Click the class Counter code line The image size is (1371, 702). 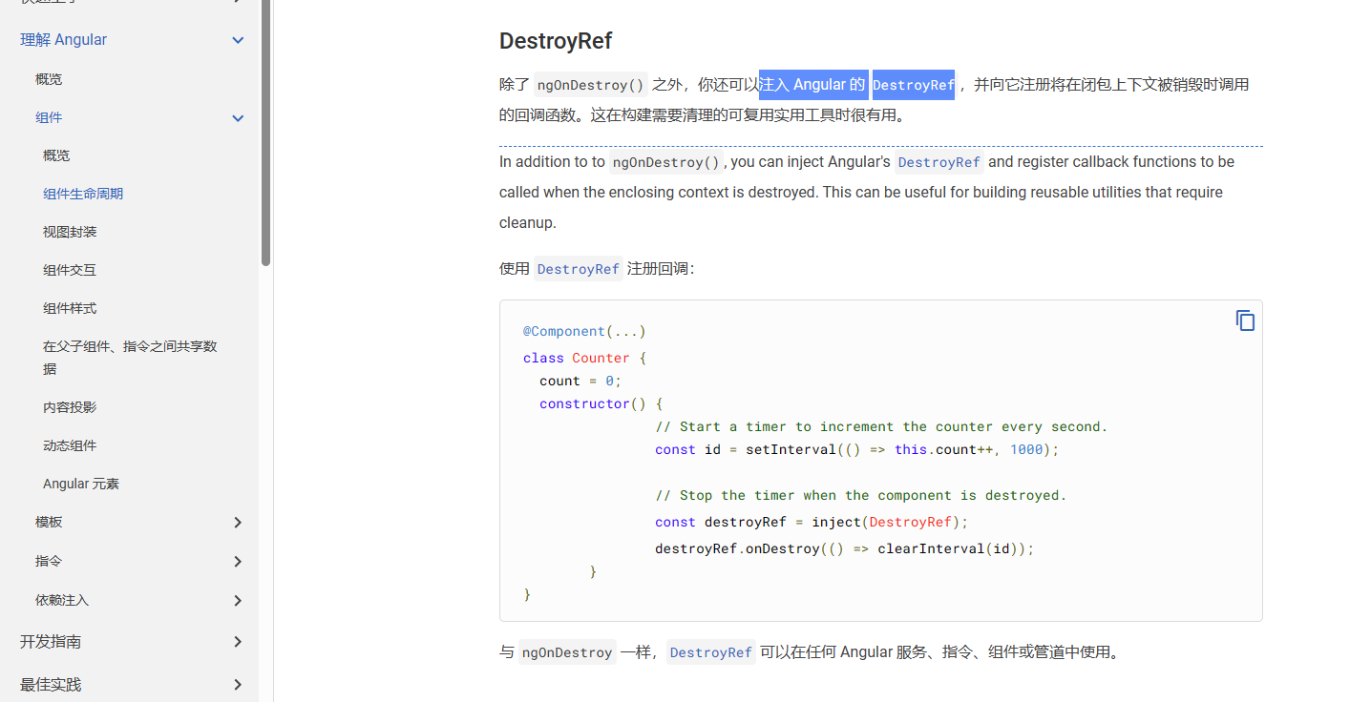pyautogui.click(x=584, y=358)
